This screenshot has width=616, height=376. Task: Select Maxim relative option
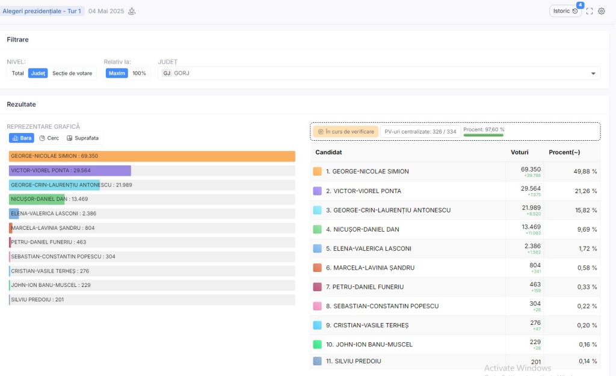pos(117,73)
